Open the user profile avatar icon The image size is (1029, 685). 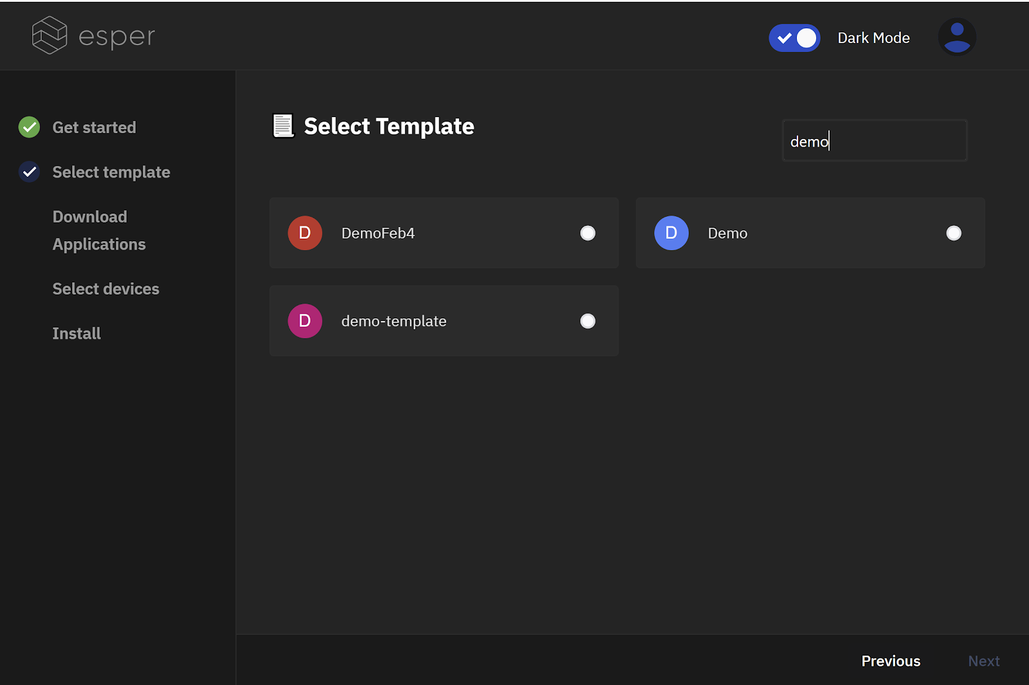point(957,37)
